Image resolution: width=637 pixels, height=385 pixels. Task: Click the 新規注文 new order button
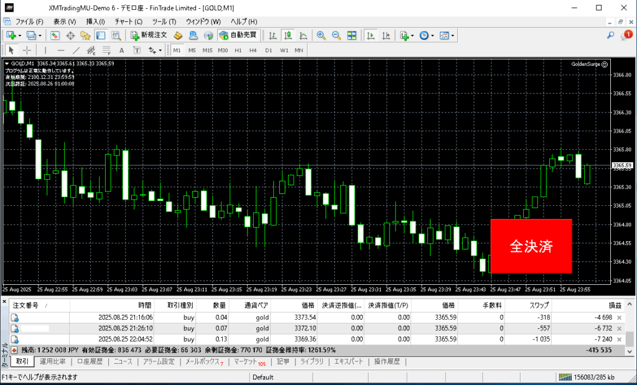click(x=149, y=35)
